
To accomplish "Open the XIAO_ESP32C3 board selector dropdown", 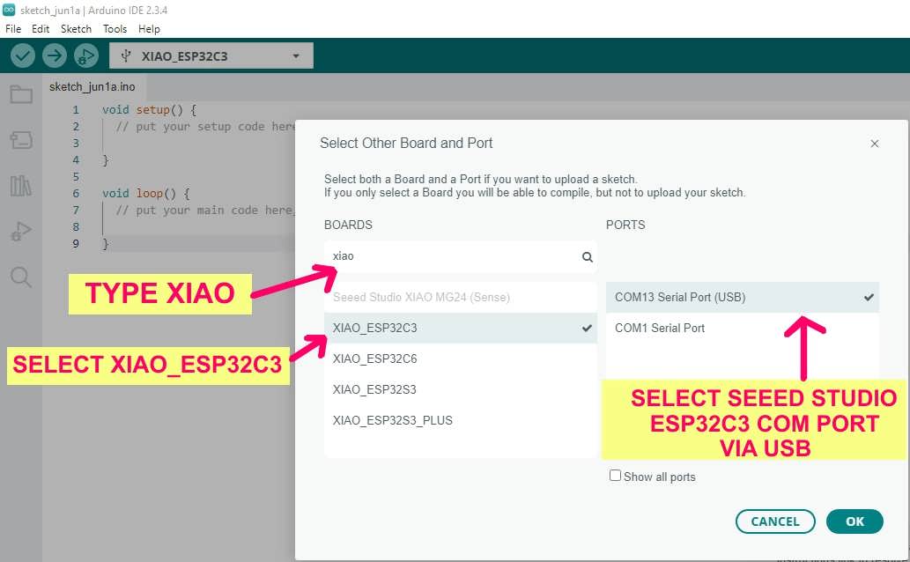I will pyautogui.click(x=211, y=55).
